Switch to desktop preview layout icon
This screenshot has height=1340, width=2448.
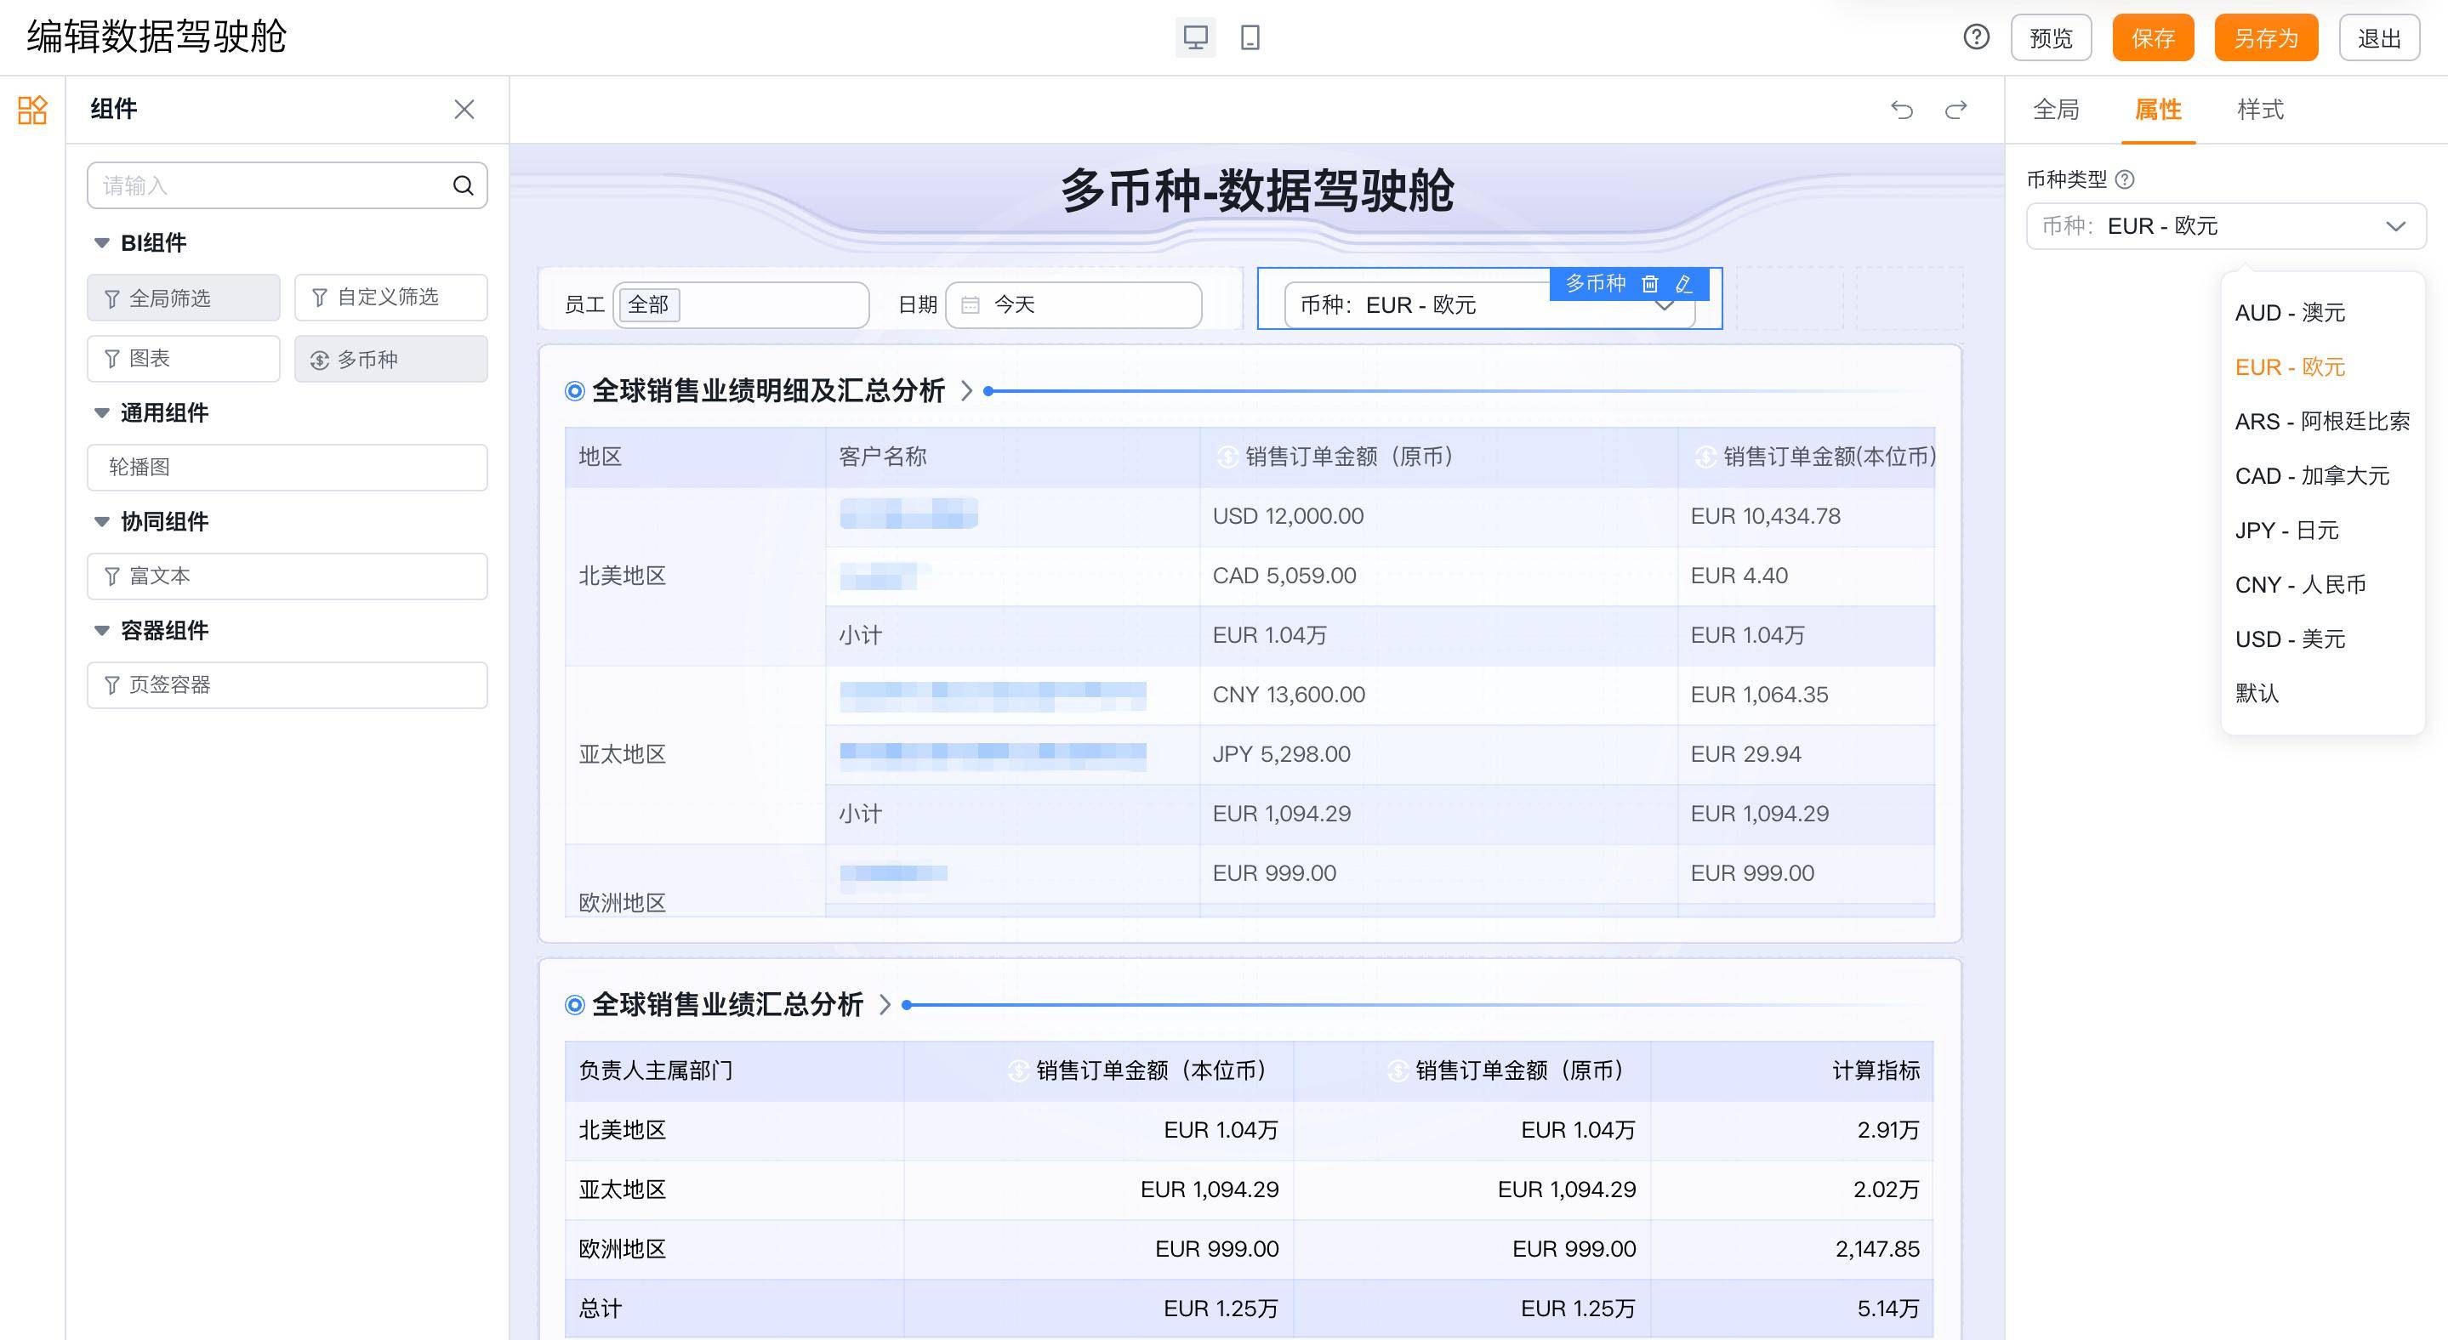tap(1194, 38)
